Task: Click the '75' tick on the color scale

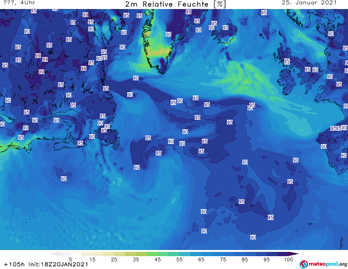Action: tap(223, 259)
